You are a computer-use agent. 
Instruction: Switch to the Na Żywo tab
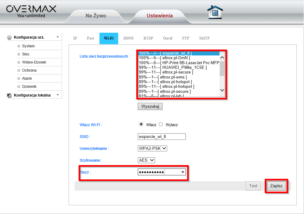click(96, 16)
